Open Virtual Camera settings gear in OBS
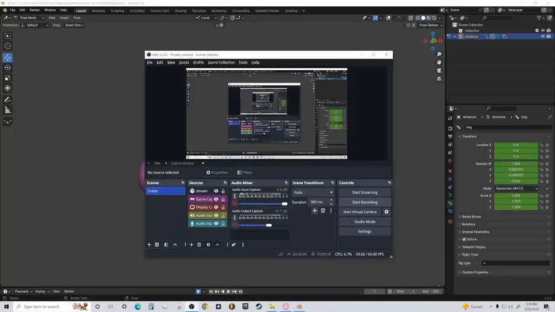The image size is (555, 312). point(387,212)
